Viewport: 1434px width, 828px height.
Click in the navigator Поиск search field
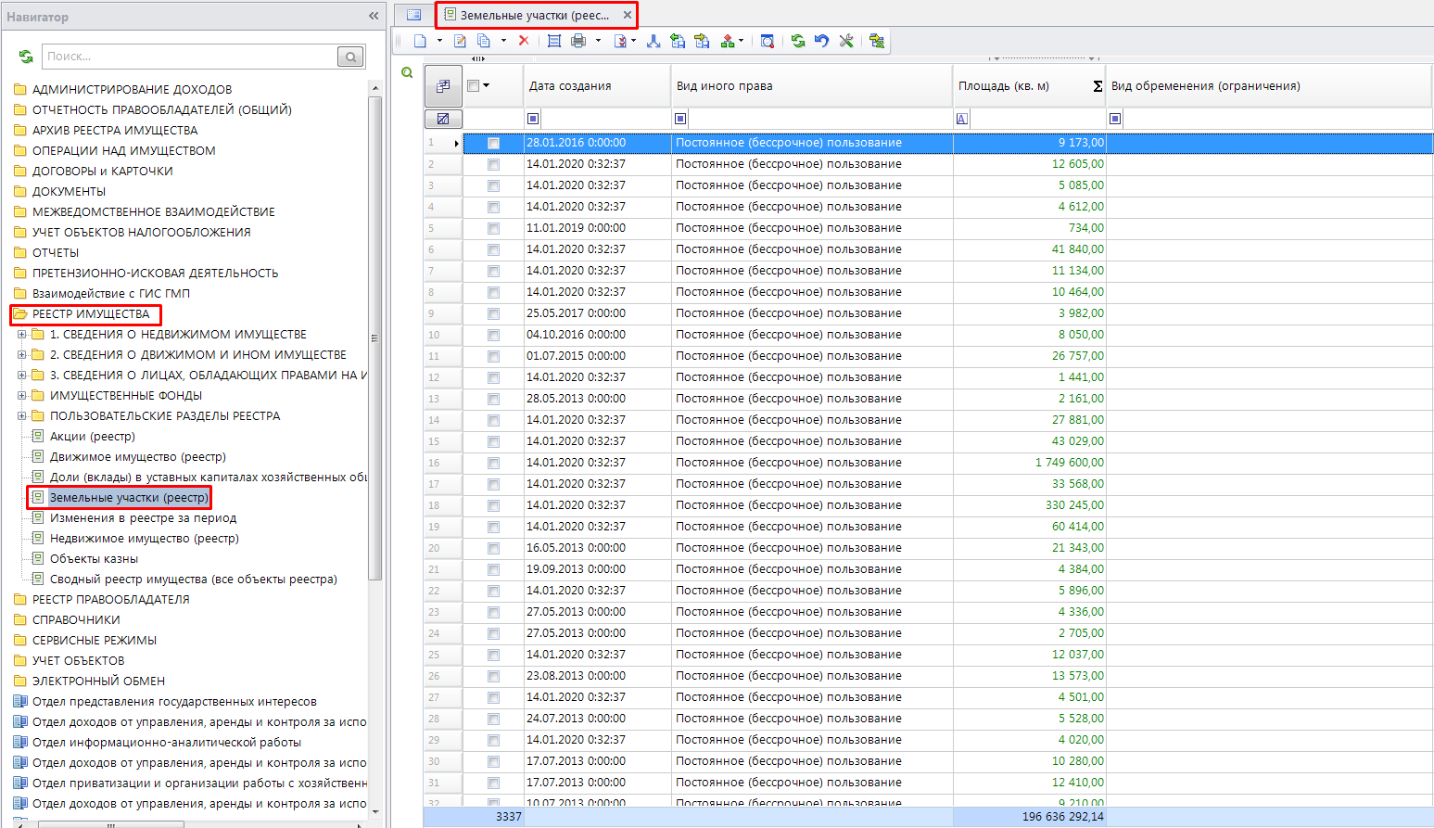pyautogui.click(x=191, y=57)
